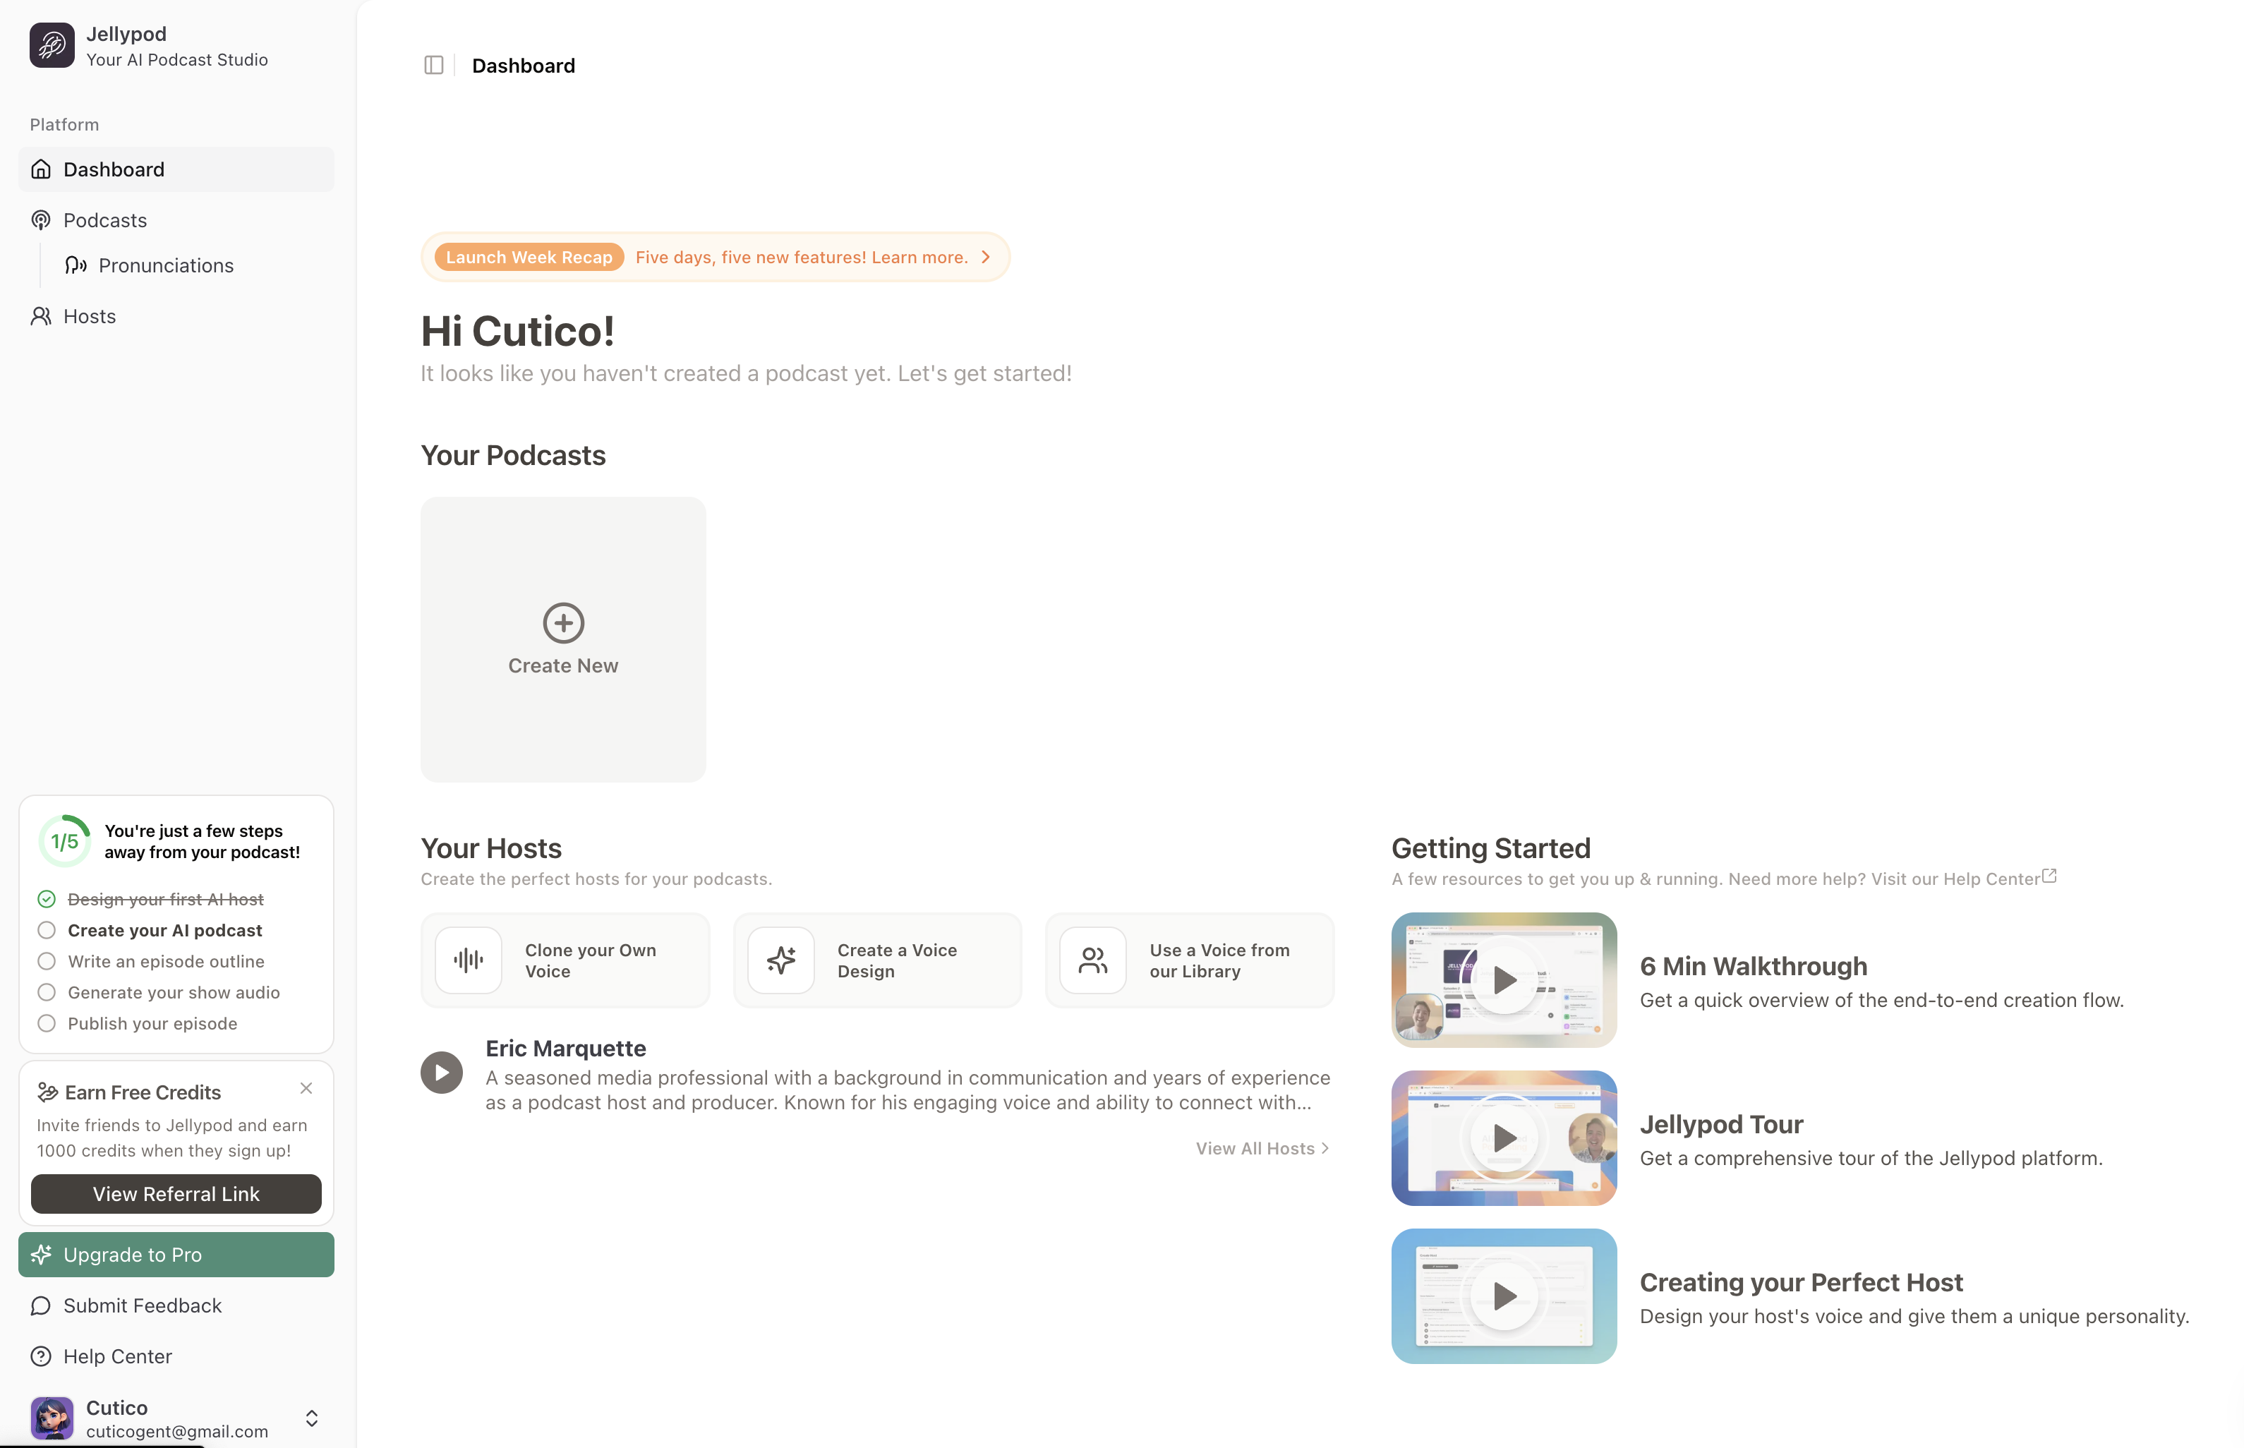This screenshot has height=1448, width=2244.
Task: Open the Launch Week Recap banner arrow
Action: (x=985, y=257)
